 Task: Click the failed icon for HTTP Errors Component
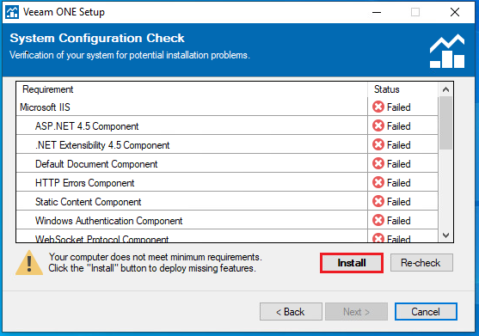point(378,182)
